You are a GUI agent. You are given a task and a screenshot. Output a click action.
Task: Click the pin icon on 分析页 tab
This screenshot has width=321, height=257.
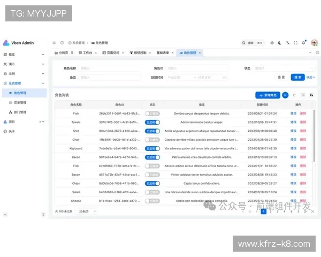pyautogui.click(x=72, y=52)
